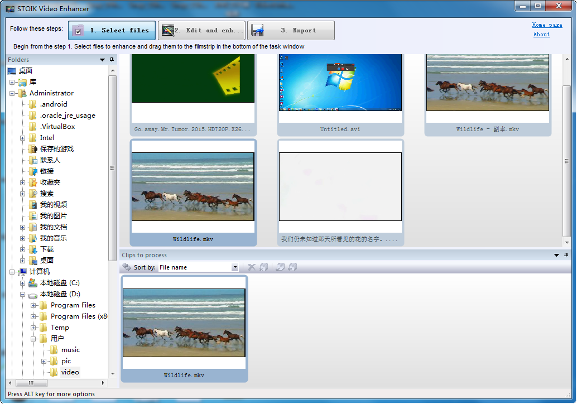Open the About link
Viewport: 577px width, 404px height.
click(541, 35)
